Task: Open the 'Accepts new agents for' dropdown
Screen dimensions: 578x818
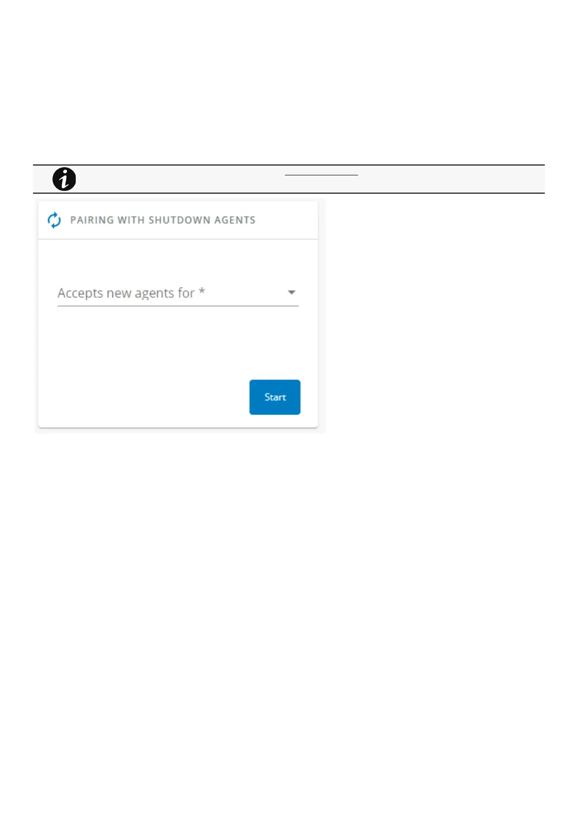Action: tap(178, 293)
